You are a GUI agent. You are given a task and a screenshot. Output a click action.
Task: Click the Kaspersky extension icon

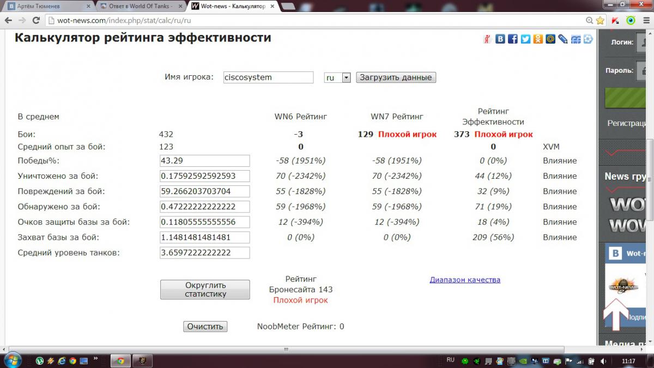[615, 20]
